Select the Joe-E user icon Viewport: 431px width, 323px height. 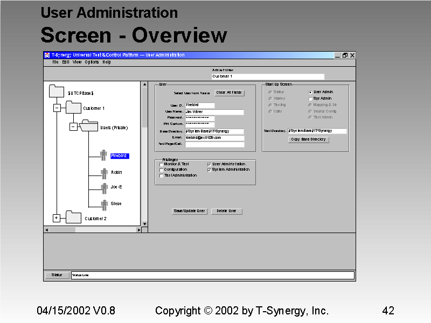104,188
